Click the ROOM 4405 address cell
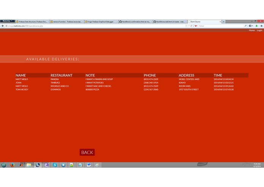The width and height of the screenshot is (264, 187). tap(185, 86)
